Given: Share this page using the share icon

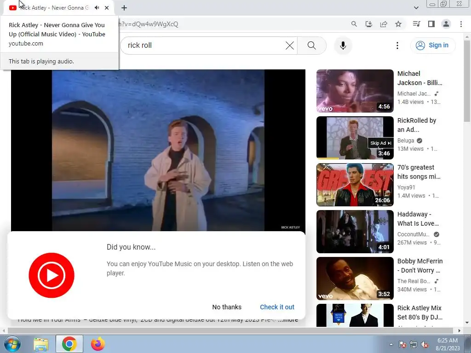Looking at the screenshot, I should pos(384,24).
